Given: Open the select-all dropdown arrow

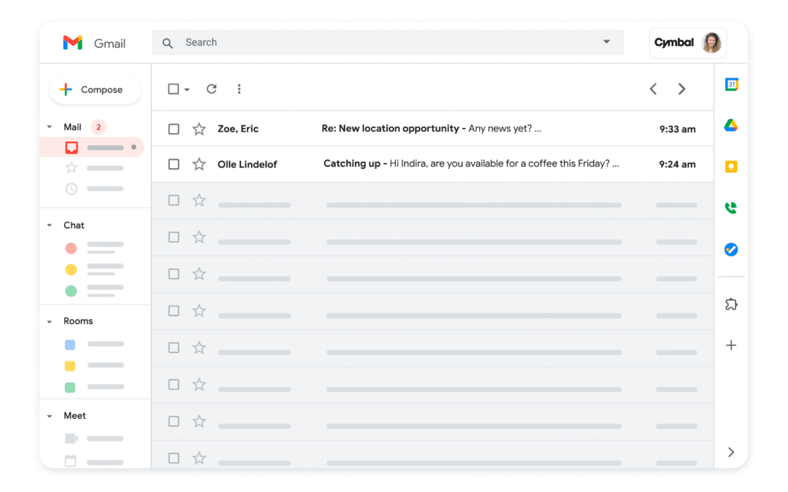Looking at the screenshot, I should coord(187,90).
